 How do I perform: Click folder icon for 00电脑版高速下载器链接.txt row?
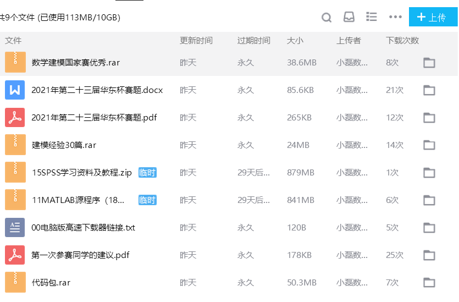pyautogui.click(x=429, y=228)
